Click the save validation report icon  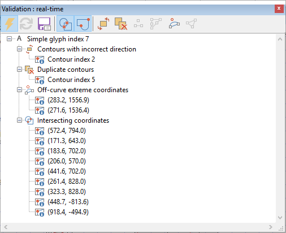pyautogui.click(x=44, y=24)
